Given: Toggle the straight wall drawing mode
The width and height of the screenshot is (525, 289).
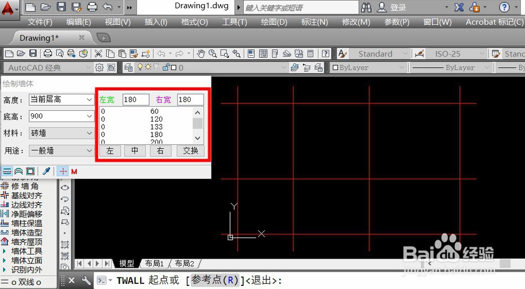Looking at the screenshot, I should [7, 172].
